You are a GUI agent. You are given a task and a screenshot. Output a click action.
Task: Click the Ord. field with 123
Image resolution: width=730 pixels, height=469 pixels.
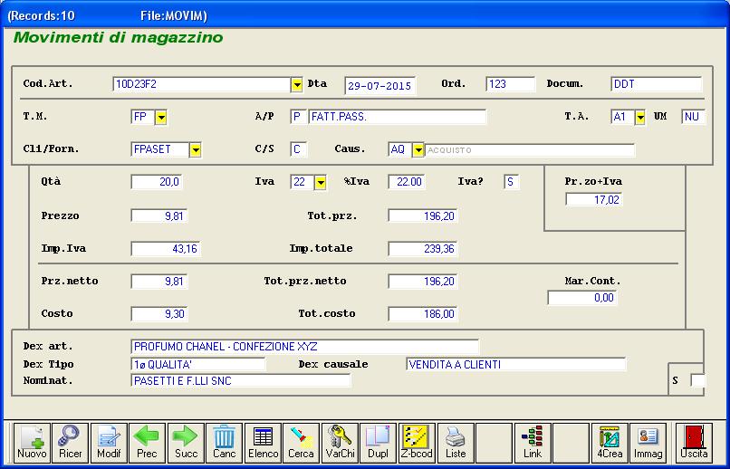point(510,84)
